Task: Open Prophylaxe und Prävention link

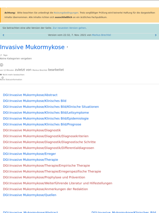Action: [x=44, y=177]
